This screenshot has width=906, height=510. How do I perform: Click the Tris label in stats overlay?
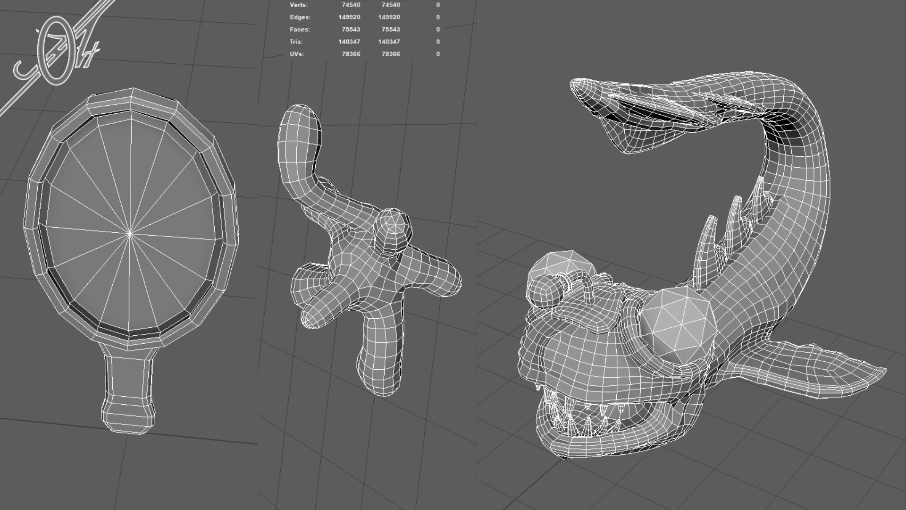(x=296, y=42)
